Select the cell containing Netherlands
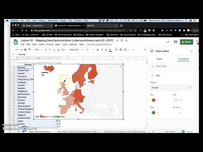This screenshot has height=152, width=203. tap(25, 94)
